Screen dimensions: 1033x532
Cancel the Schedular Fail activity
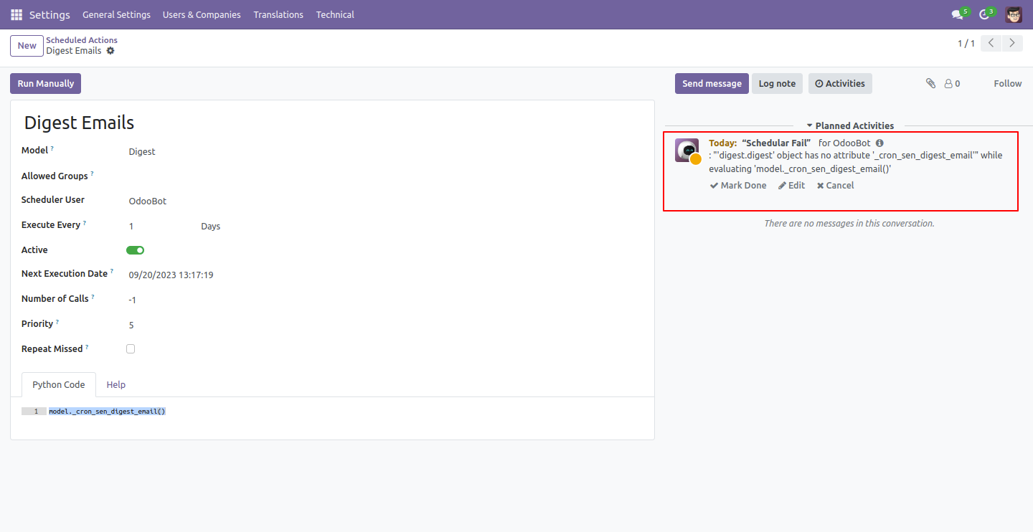836,185
